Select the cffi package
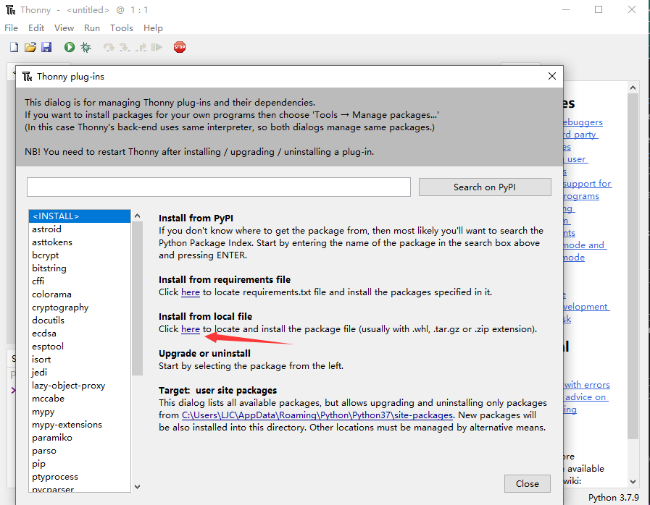650x505 pixels. (80, 281)
